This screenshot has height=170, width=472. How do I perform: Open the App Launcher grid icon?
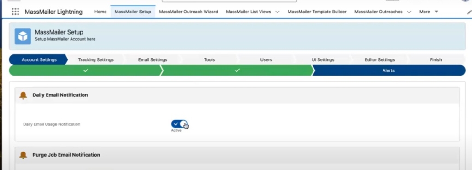tap(15, 12)
